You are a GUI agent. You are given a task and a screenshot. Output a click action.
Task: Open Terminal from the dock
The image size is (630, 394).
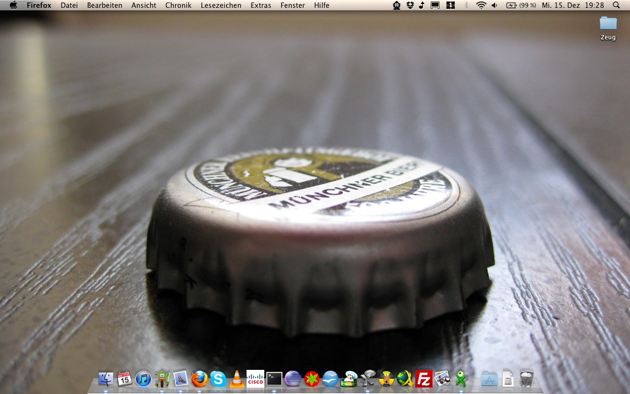click(274, 379)
